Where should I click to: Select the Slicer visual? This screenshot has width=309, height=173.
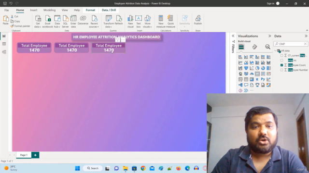point(240,79)
